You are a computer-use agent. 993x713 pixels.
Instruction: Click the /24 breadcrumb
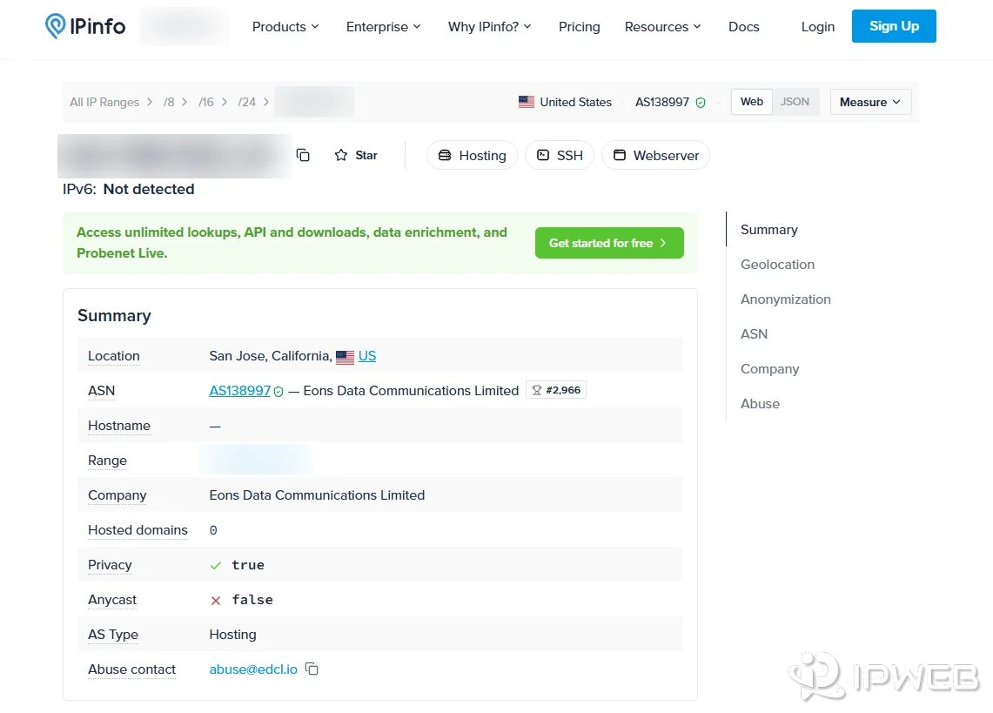pos(247,102)
